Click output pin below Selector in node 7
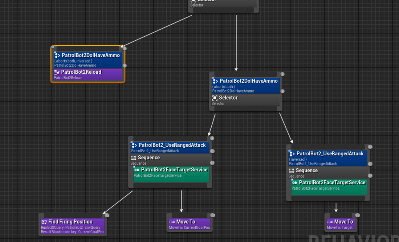 click(246, 109)
